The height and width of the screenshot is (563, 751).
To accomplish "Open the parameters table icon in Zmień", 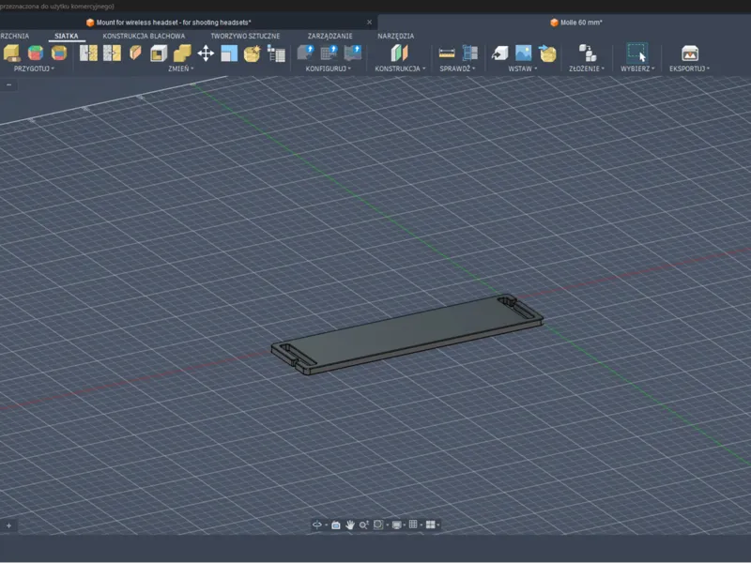I will (276, 53).
